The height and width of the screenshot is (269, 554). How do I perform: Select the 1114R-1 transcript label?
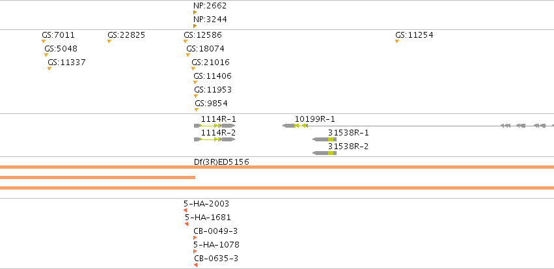218,119
